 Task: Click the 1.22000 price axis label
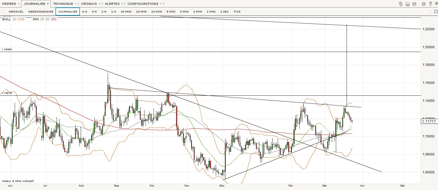tap(429, 29)
